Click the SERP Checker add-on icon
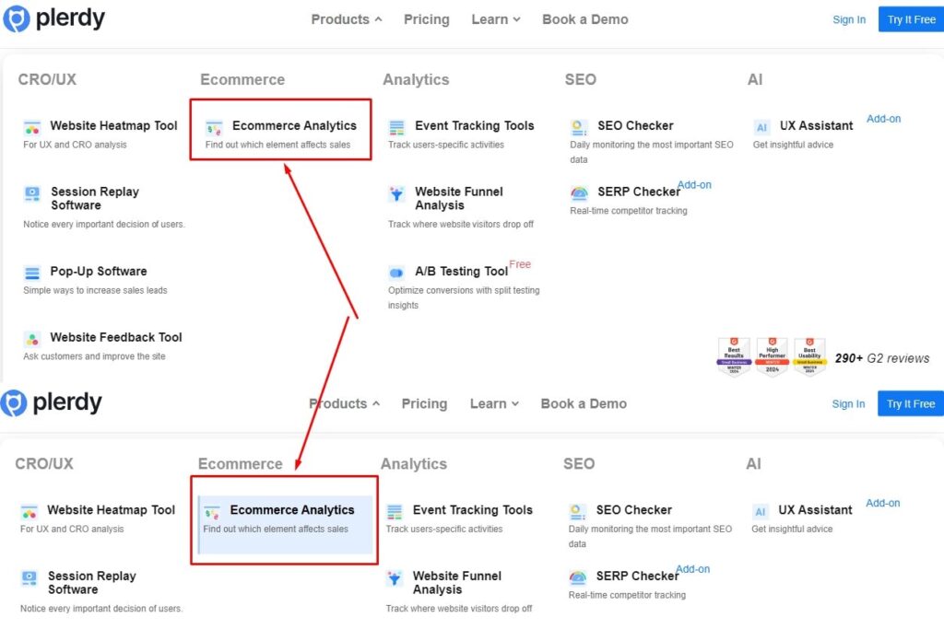This screenshot has height=629, width=944. pos(578,193)
